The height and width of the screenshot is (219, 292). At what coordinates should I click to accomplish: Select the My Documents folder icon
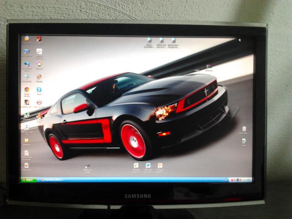(x=27, y=39)
